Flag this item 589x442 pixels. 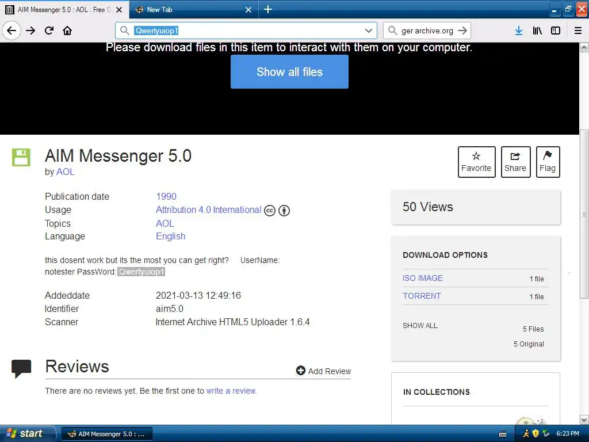click(x=548, y=162)
